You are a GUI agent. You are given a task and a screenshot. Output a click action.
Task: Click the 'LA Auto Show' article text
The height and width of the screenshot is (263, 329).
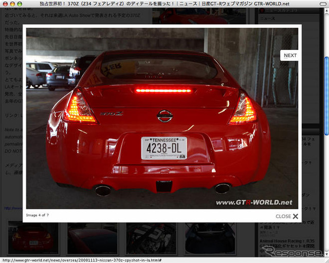coord(78,15)
